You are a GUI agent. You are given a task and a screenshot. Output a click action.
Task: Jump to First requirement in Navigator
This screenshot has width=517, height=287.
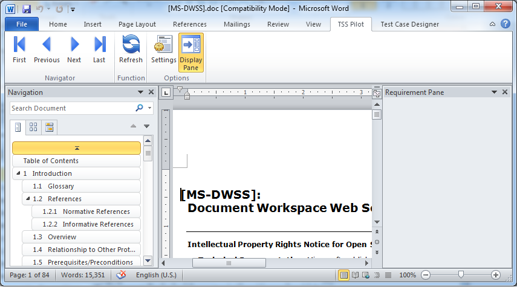coord(19,50)
